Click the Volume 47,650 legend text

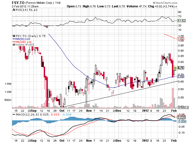(x=24, y=45)
